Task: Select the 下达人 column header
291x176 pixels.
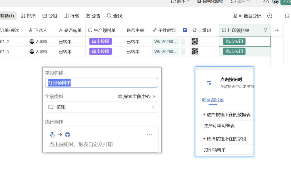Action: (x=41, y=30)
